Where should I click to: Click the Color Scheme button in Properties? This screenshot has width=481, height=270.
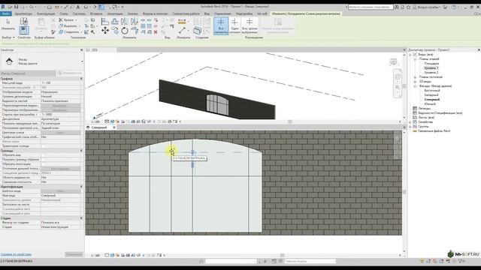click(61, 133)
